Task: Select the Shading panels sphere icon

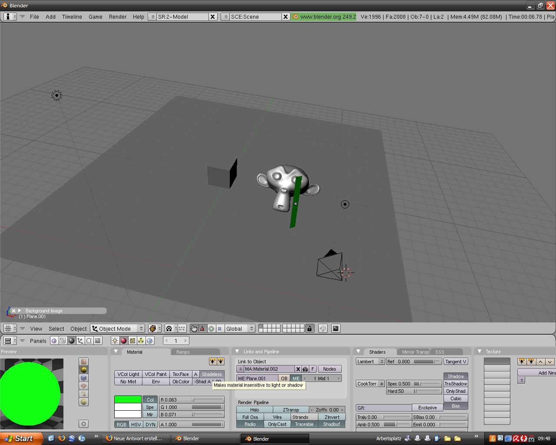Action: 72,341
